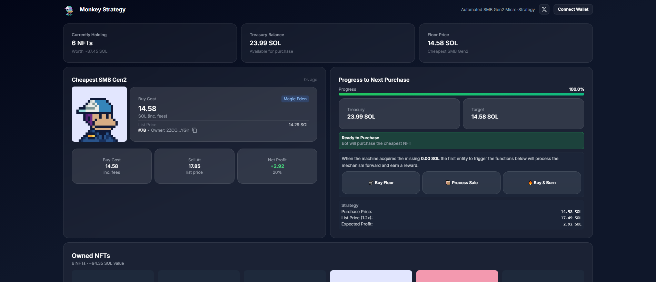Copy owner address with the copy icon
This screenshot has height=282, width=656.
point(195,130)
